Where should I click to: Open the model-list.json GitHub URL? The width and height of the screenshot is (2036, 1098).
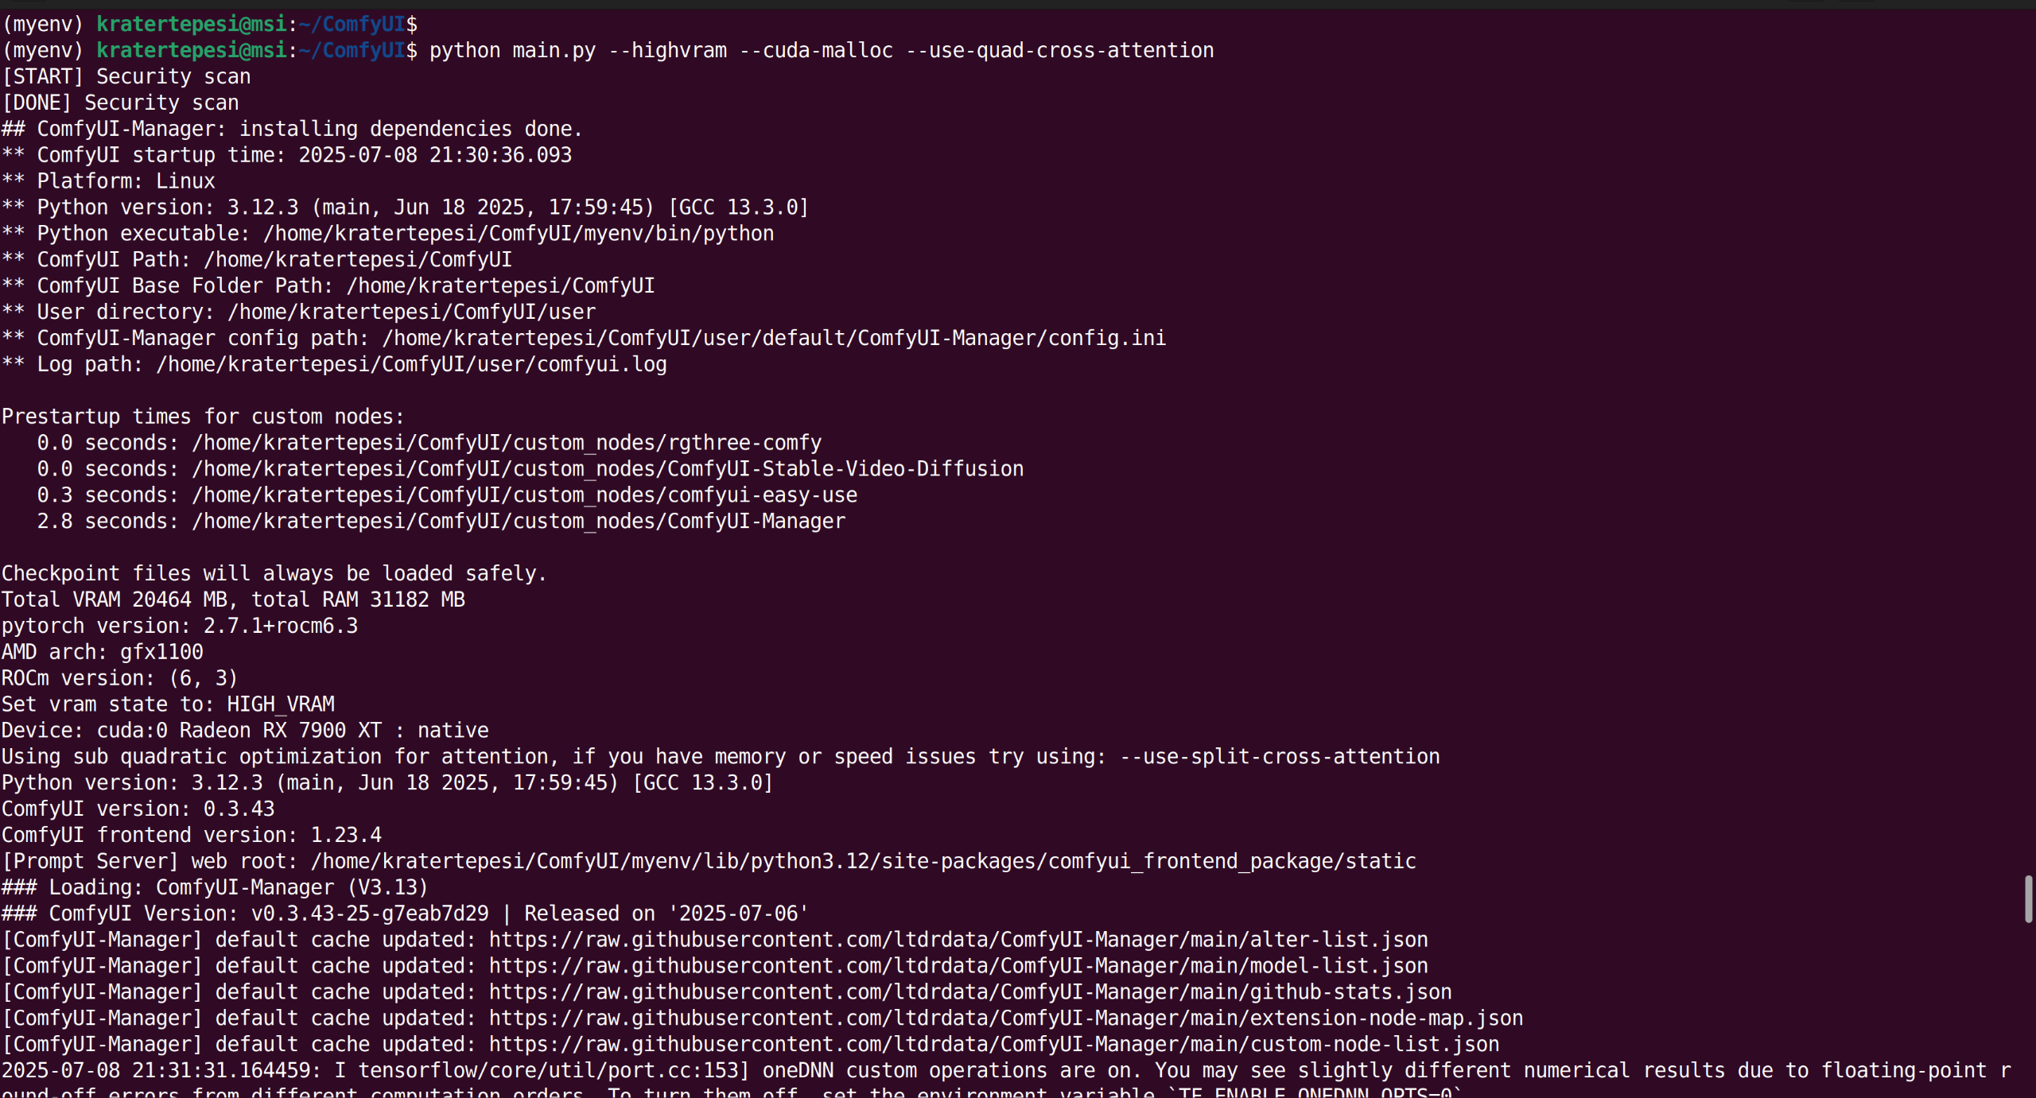pos(958,966)
